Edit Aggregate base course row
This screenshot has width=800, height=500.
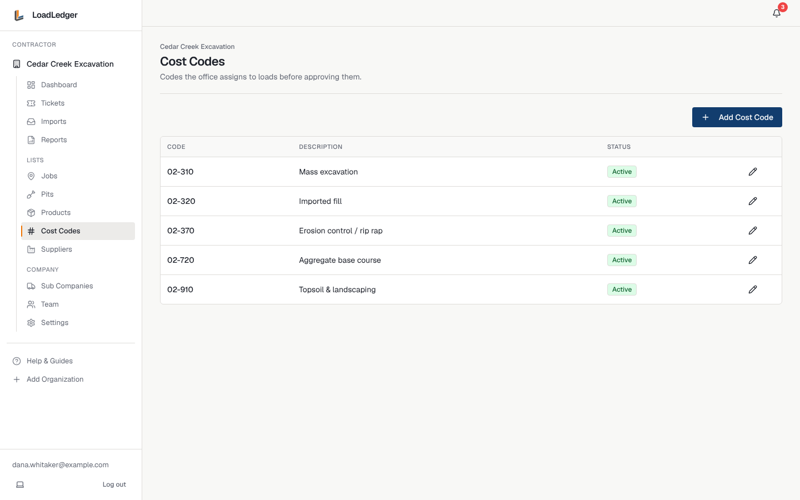753,260
